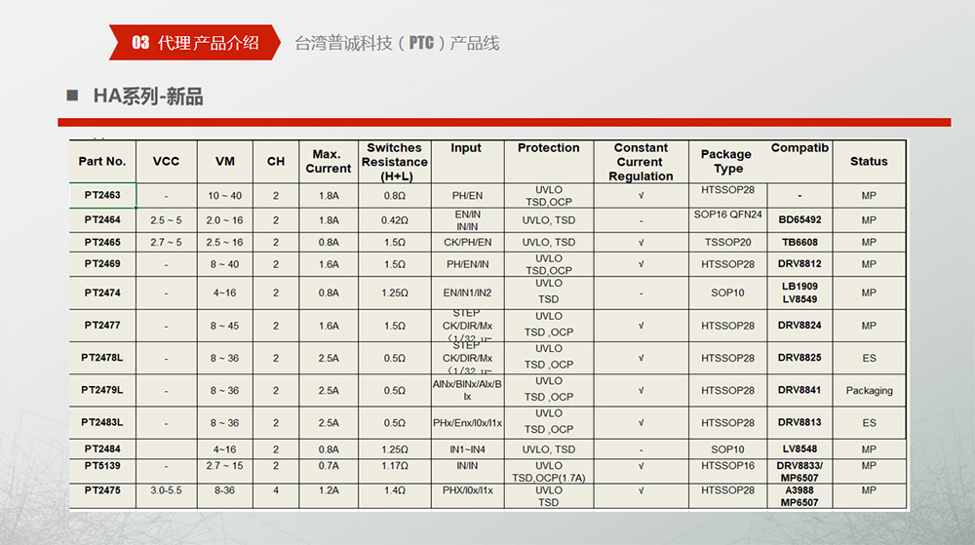Click compatible part 'LV8548'
The image size is (975, 545).
point(799,448)
